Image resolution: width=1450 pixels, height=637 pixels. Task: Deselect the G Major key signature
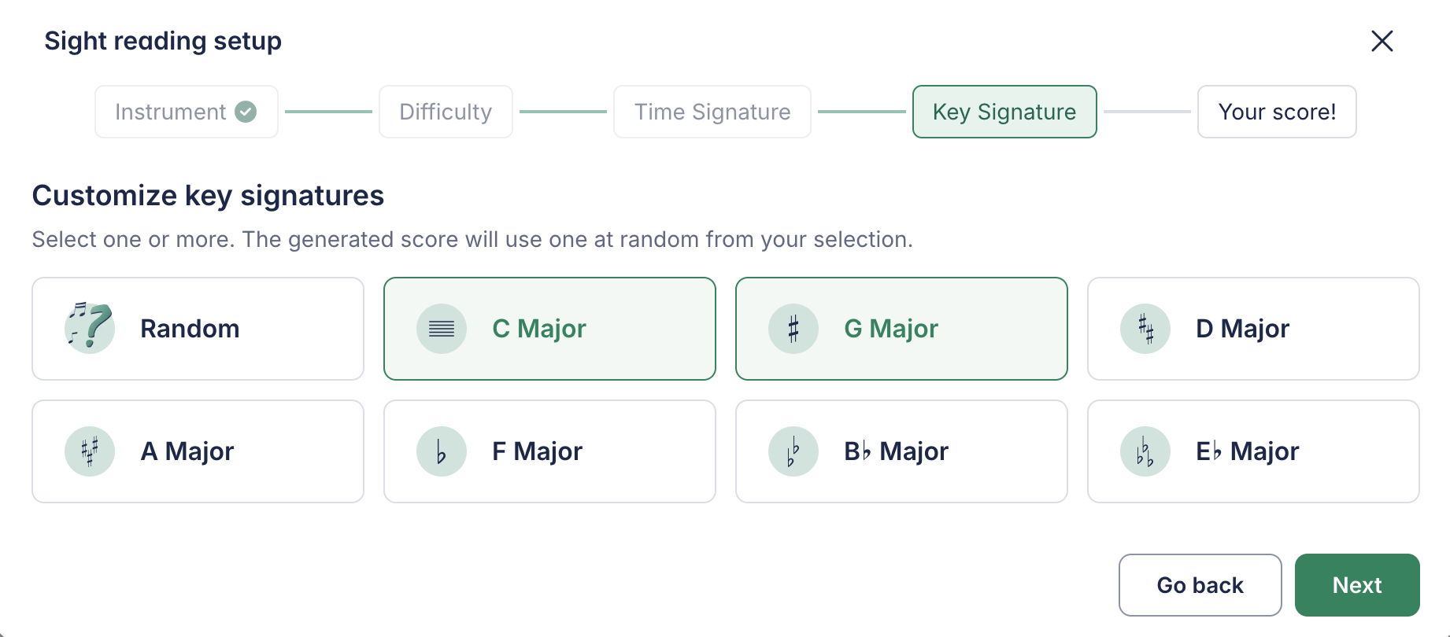tap(901, 329)
